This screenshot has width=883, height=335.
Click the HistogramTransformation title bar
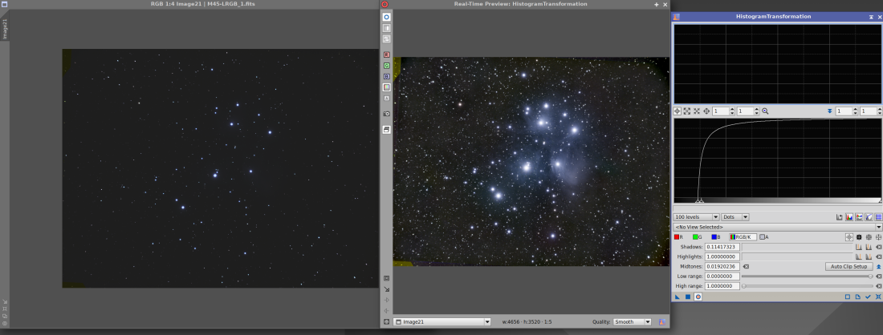click(x=773, y=16)
